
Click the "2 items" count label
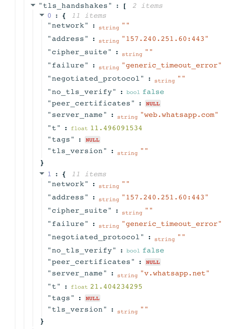pyautogui.click(x=148, y=5)
